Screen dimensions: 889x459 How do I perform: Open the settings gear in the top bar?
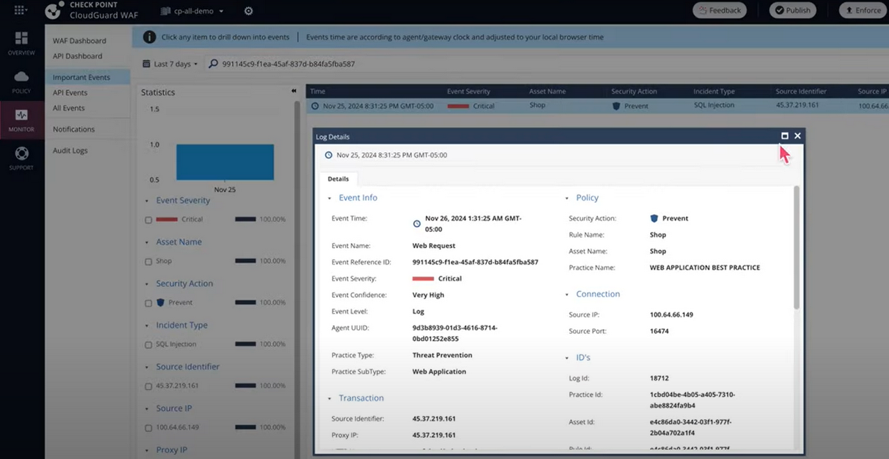point(248,10)
